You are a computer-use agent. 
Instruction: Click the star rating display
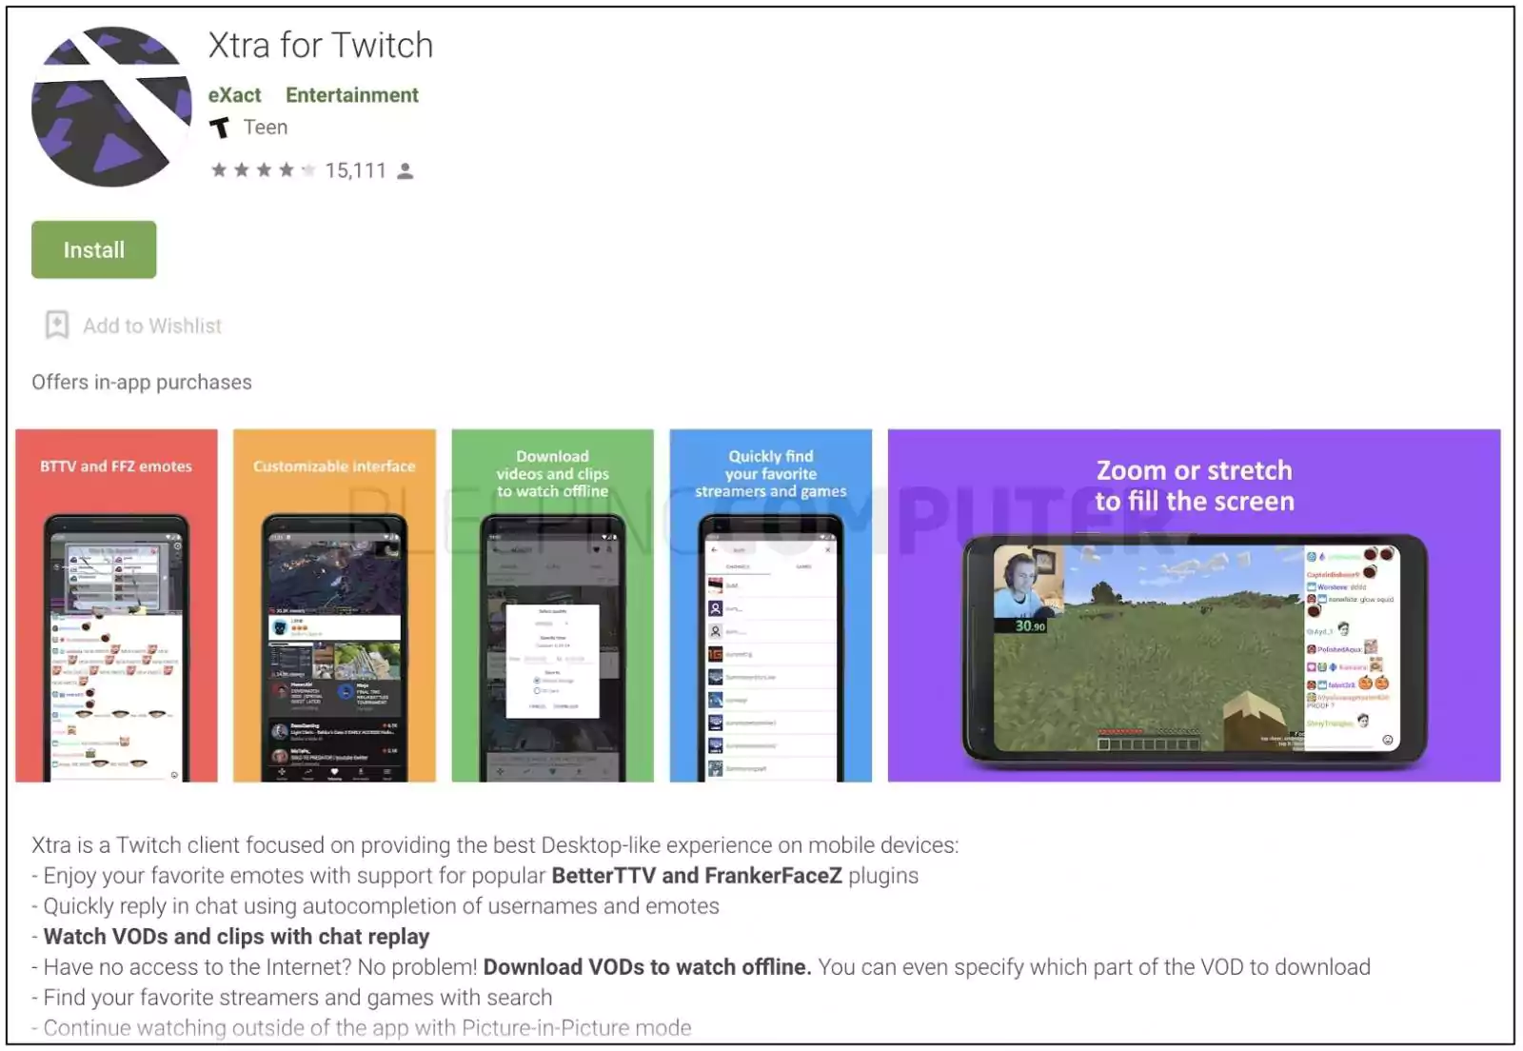(263, 170)
